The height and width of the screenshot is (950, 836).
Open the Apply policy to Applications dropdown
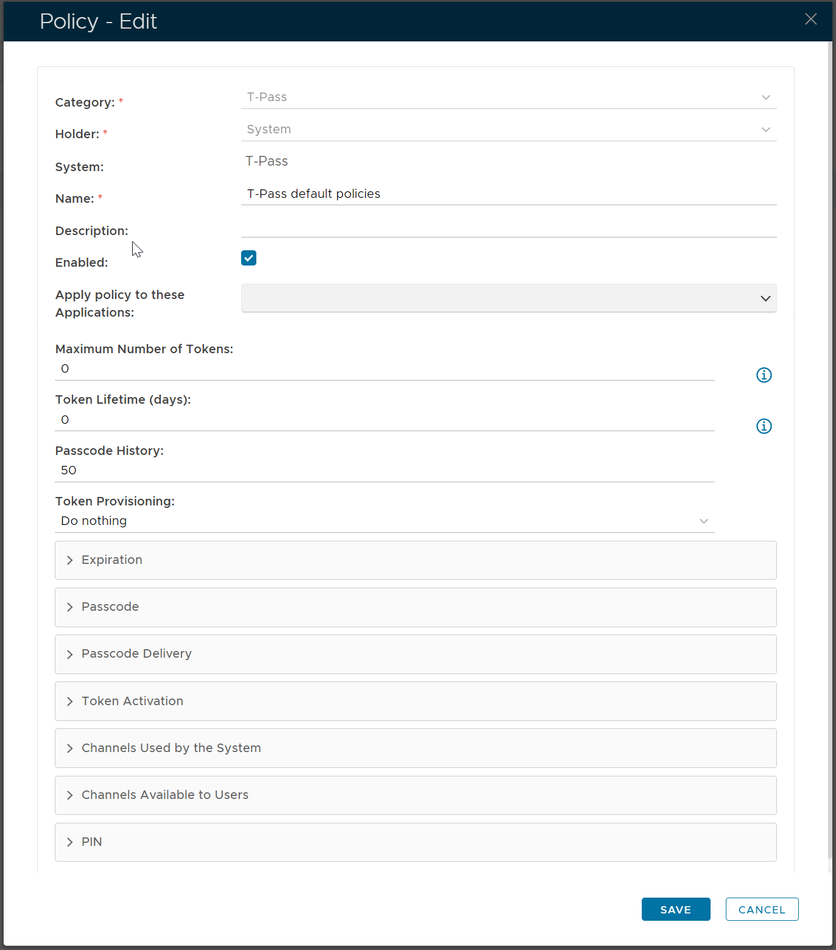(508, 298)
